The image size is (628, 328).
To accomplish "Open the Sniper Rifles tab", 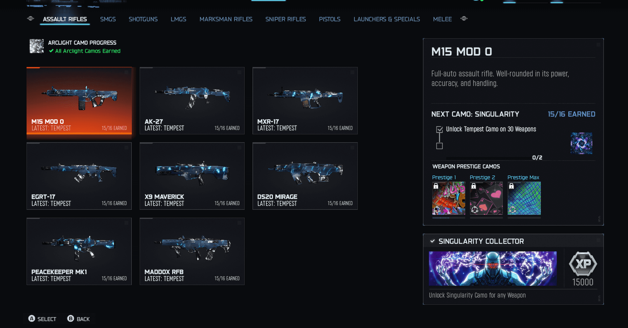I will pos(285,19).
